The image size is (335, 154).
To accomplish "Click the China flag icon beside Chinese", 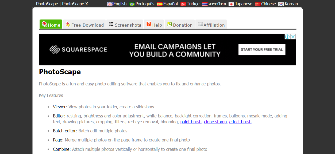I will [258, 4].
